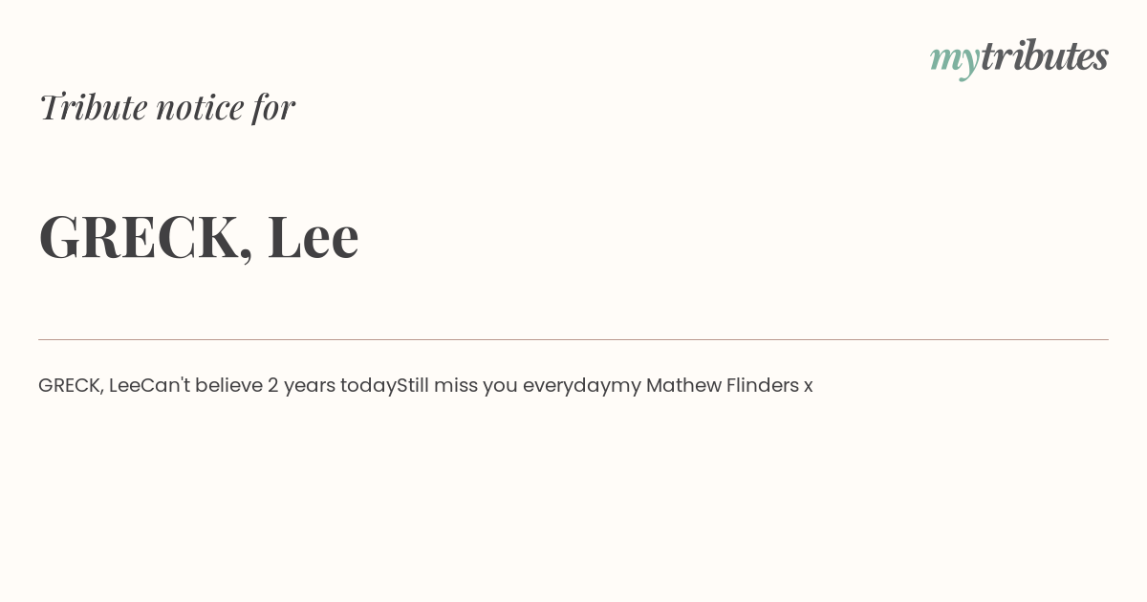The width and height of the screenshot is (1147, 602).
Task: Click the first name "Lee" in the large title
Action: tap(314, 236)
